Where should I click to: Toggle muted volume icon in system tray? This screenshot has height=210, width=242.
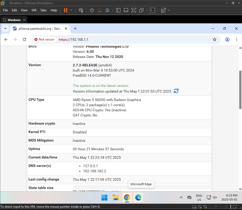[x=215, y=197]
